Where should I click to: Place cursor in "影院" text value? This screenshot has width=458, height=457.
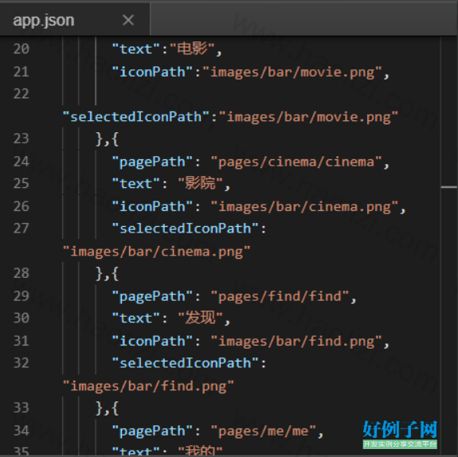pos(201,184)
